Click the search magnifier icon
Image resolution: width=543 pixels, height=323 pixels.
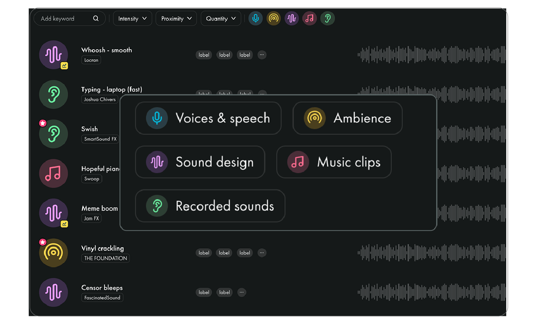tap(96, 18)
